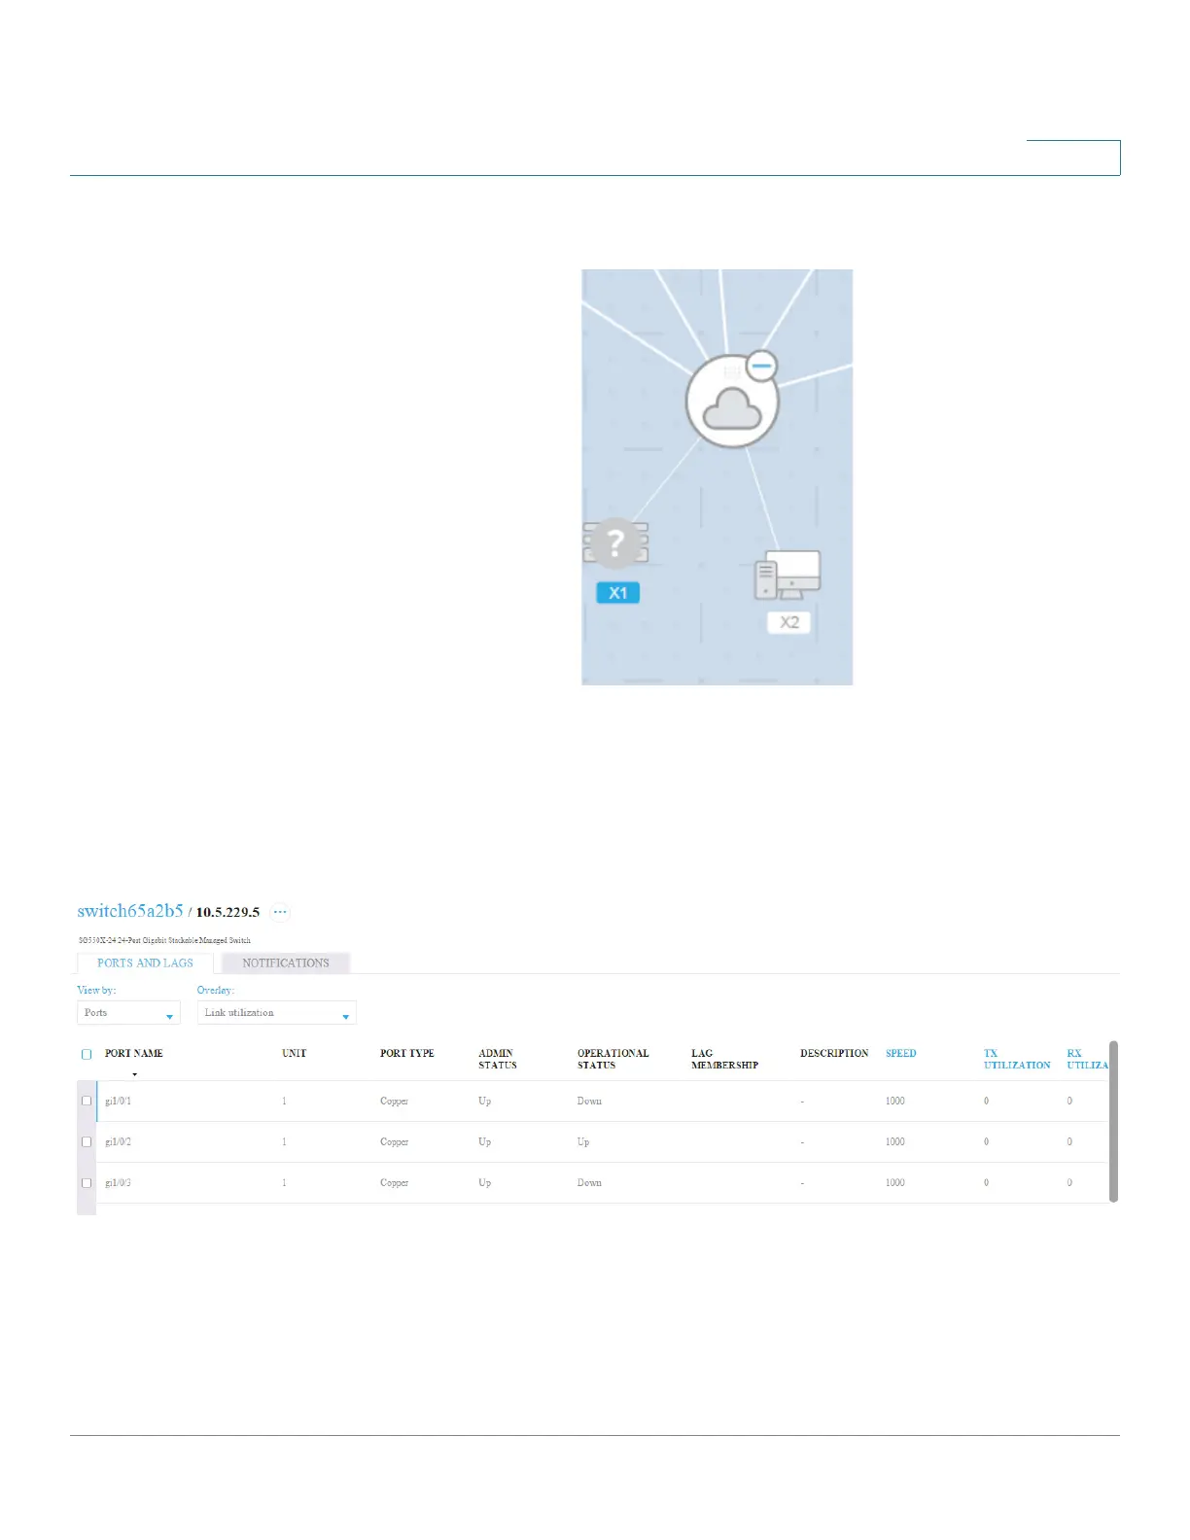
Task: Click the Copper port type for gi1/0/1
Action: click(394, 1102)
